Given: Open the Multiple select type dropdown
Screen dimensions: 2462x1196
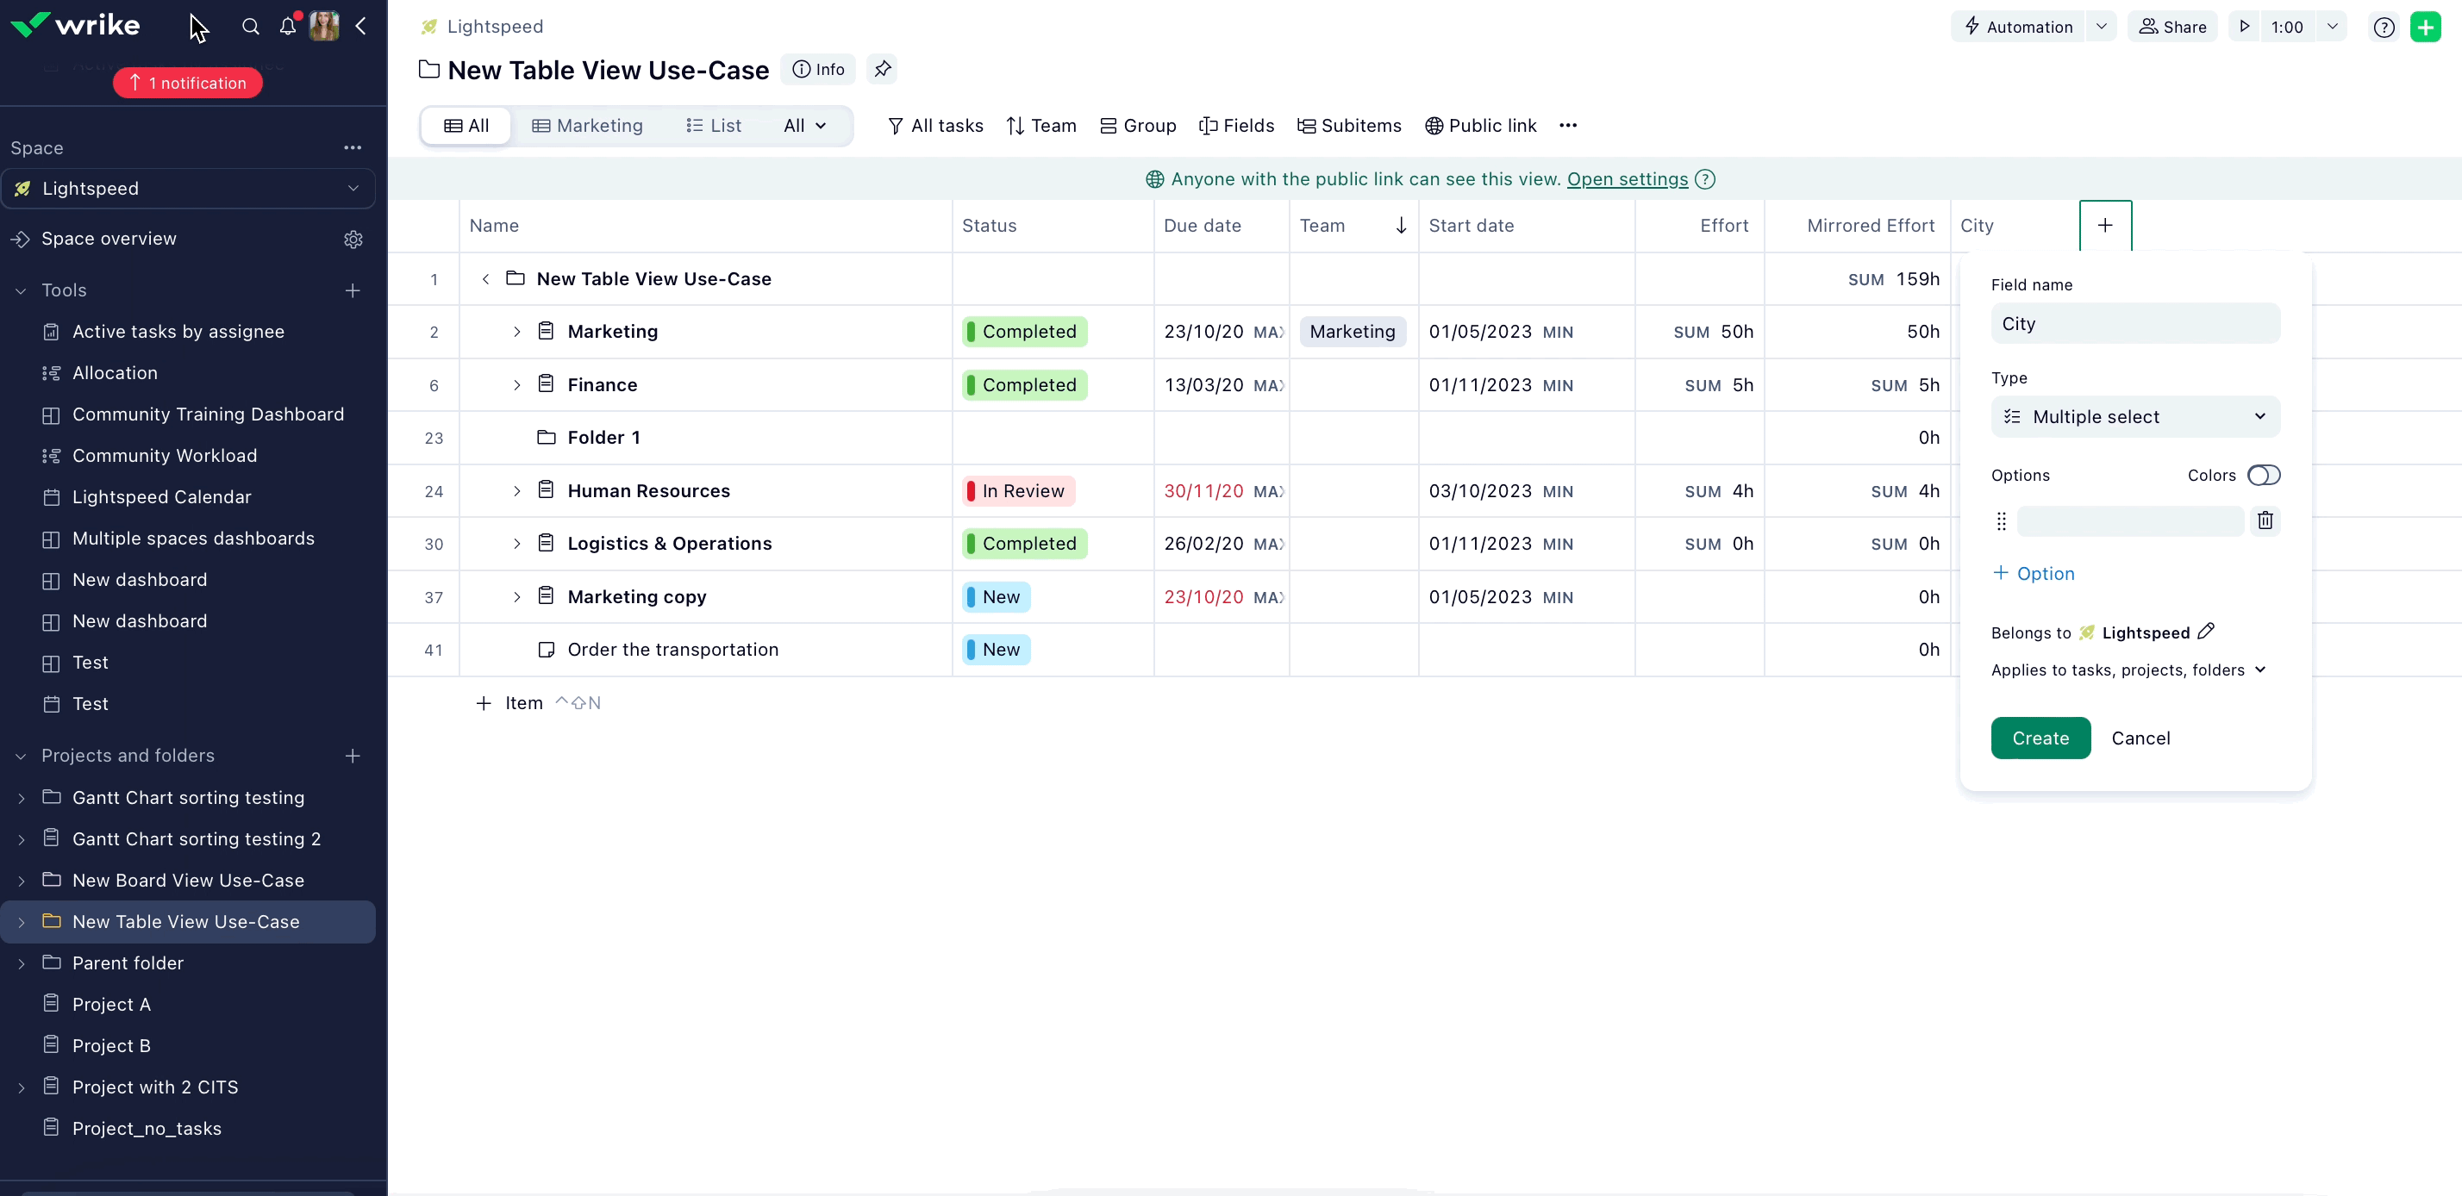Looking at the screenshot, I should (2135, 416).
